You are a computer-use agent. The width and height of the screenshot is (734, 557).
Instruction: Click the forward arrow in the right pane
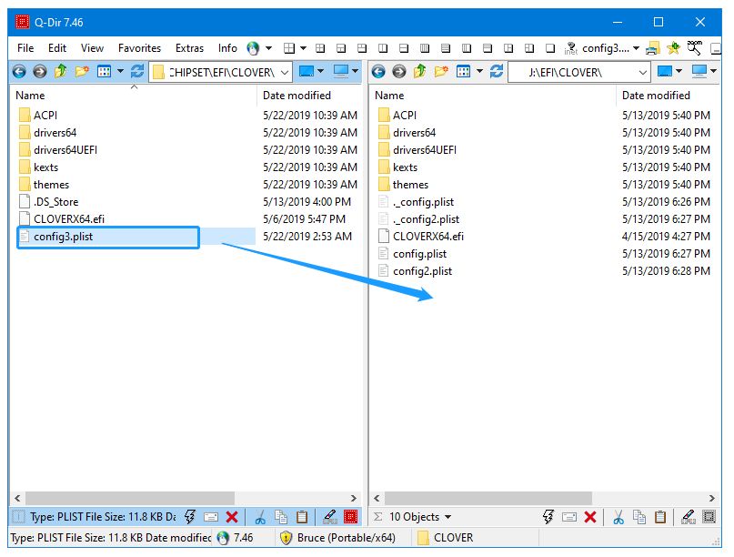click(398, 71)
